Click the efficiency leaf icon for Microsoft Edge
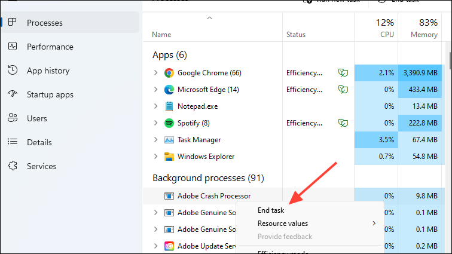452x254 pixels. point(343,90)
